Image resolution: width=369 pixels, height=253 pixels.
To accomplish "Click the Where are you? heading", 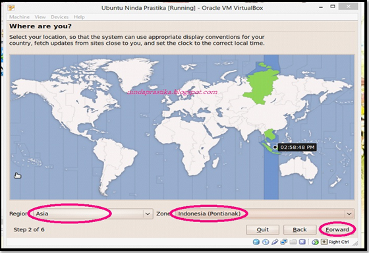I will (40, 26).
